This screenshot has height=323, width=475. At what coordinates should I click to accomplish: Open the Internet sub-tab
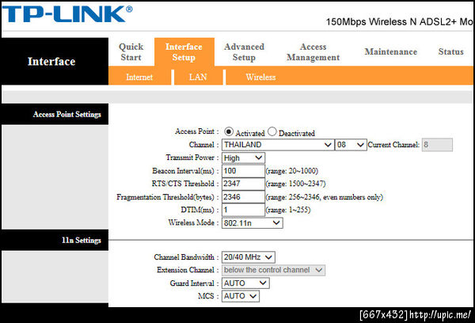point(139,77)
